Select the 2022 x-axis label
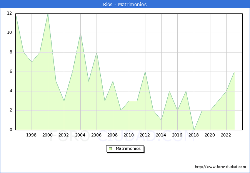This screenshot has height=173, width=250. point(226,135)
